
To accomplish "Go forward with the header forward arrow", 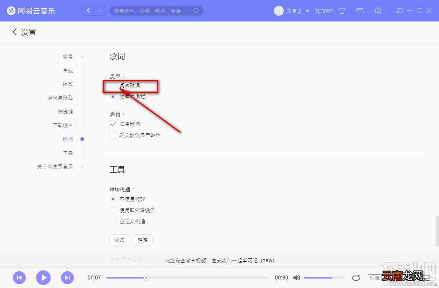I will 99,11.
